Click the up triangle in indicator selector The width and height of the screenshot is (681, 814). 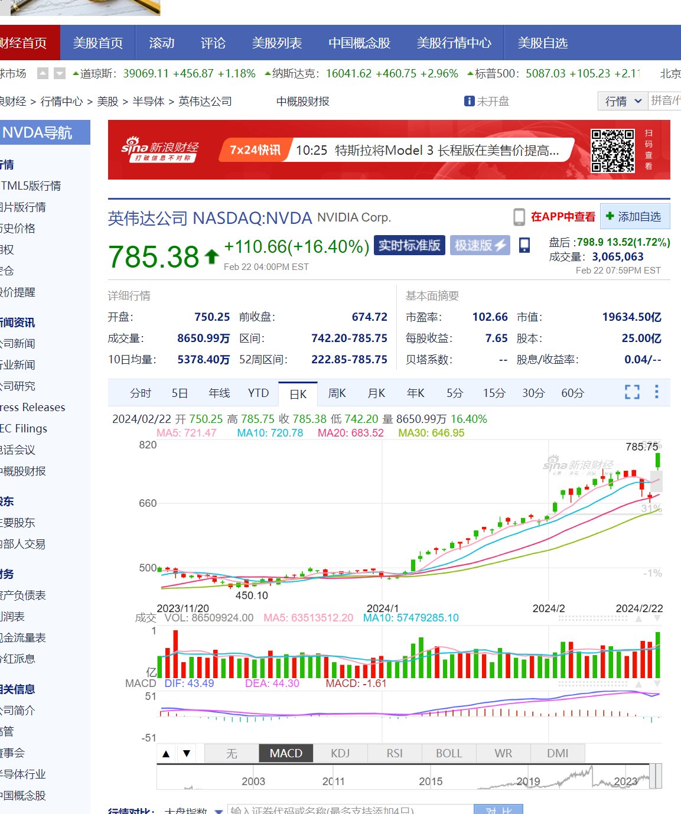click(166, 753)
